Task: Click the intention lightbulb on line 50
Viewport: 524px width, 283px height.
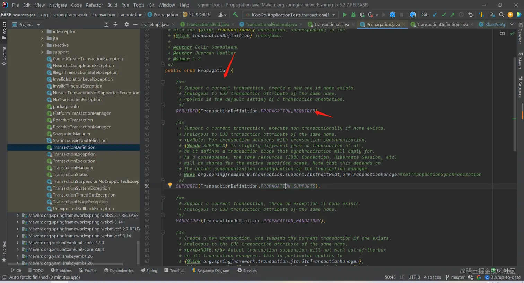Action: (170, 185)
